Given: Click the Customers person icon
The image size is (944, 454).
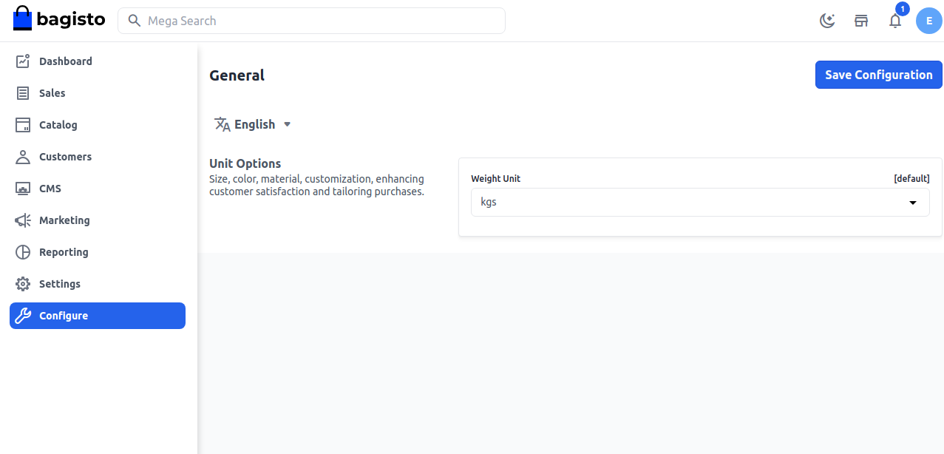Looking at the screenshot, I should tap(23, 157).
